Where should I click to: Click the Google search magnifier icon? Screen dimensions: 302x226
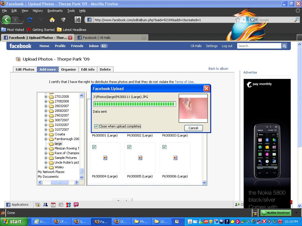[297, 20]
